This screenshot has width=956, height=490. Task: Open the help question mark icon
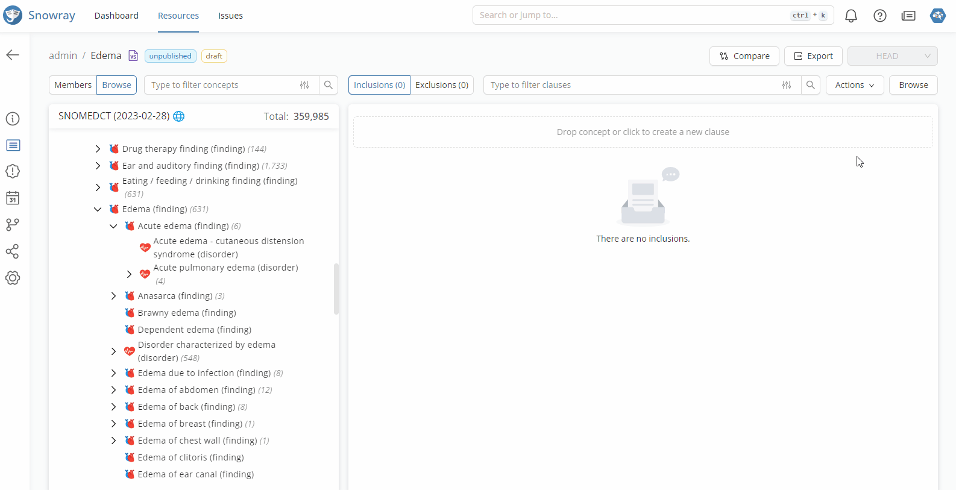[879, 16]
